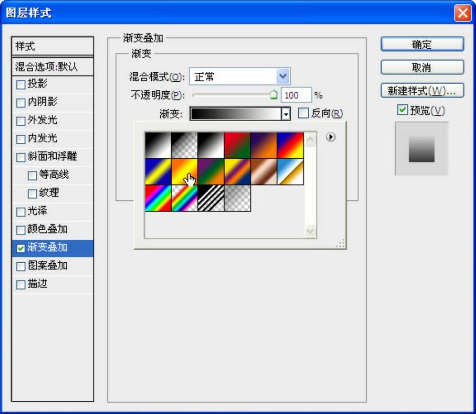
Task: Tick the 反向 (Reverse) checkbox
Action: tap(303, 113)
